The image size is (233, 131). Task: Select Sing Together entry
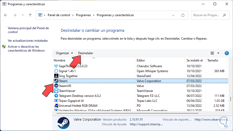[68, 76]
